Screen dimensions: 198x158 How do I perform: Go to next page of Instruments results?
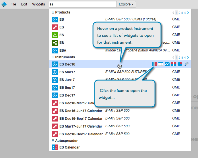click(x=188, y=57)
